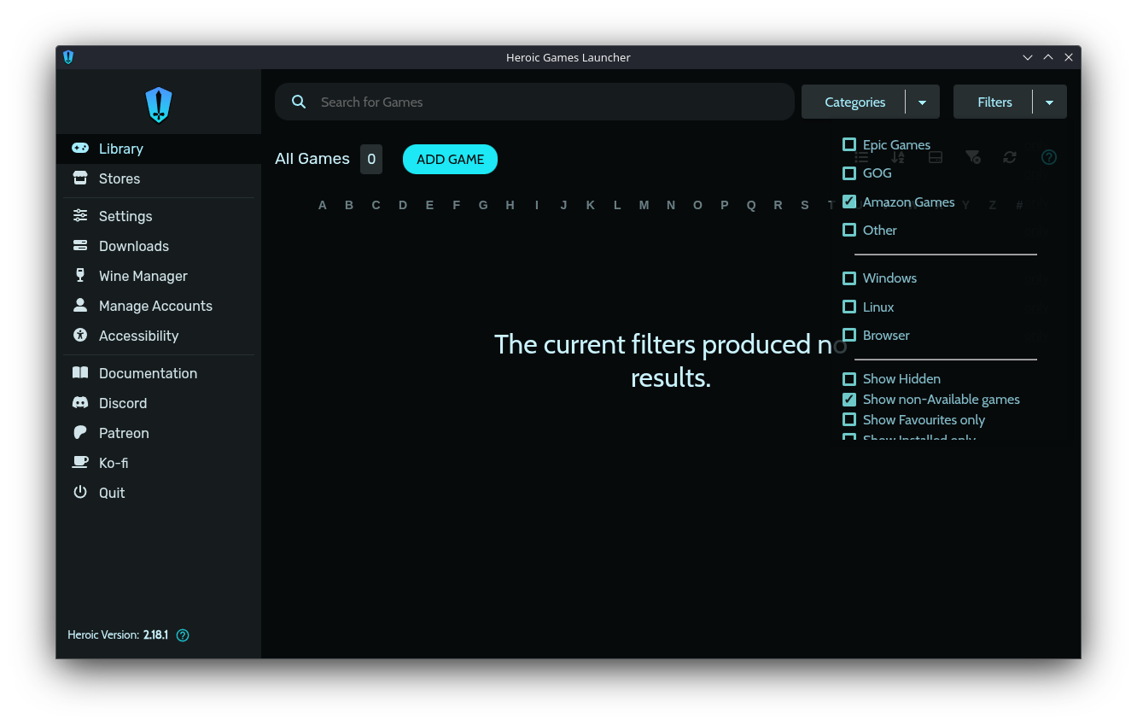Focus the Search for Games field
The width and height of the screenshot is (1137, 725).
534,102
